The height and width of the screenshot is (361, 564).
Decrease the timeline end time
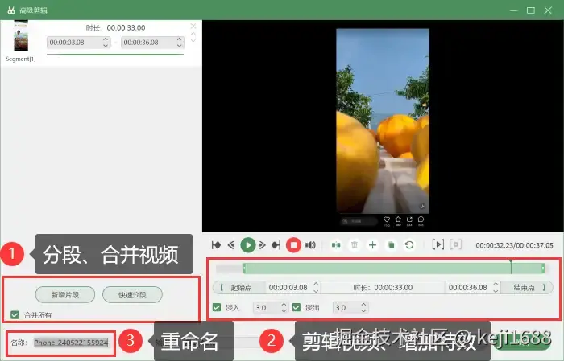click(496, 291)
